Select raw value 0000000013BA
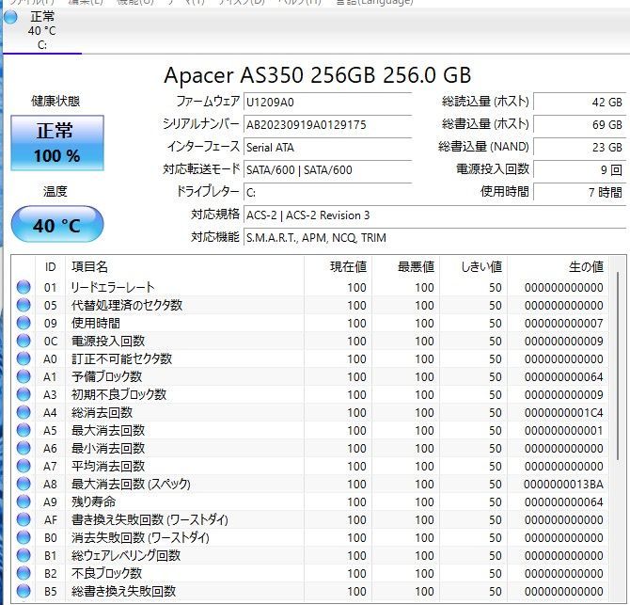Viewport: 630px width, 605px height. pyautogui.click(x=563, y=484)
